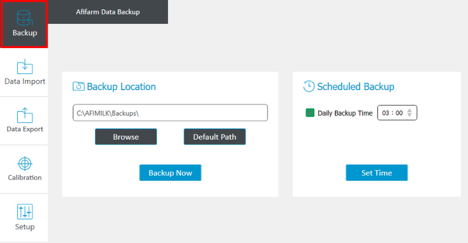The width and height of the screenshot is (468, 243).
Task: Uncheck the Daily Backup Time checkbox
Action: point(310,113)
